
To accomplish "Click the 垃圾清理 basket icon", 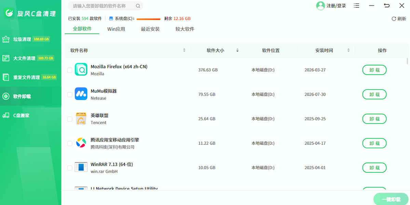I will tap(6, 39).
